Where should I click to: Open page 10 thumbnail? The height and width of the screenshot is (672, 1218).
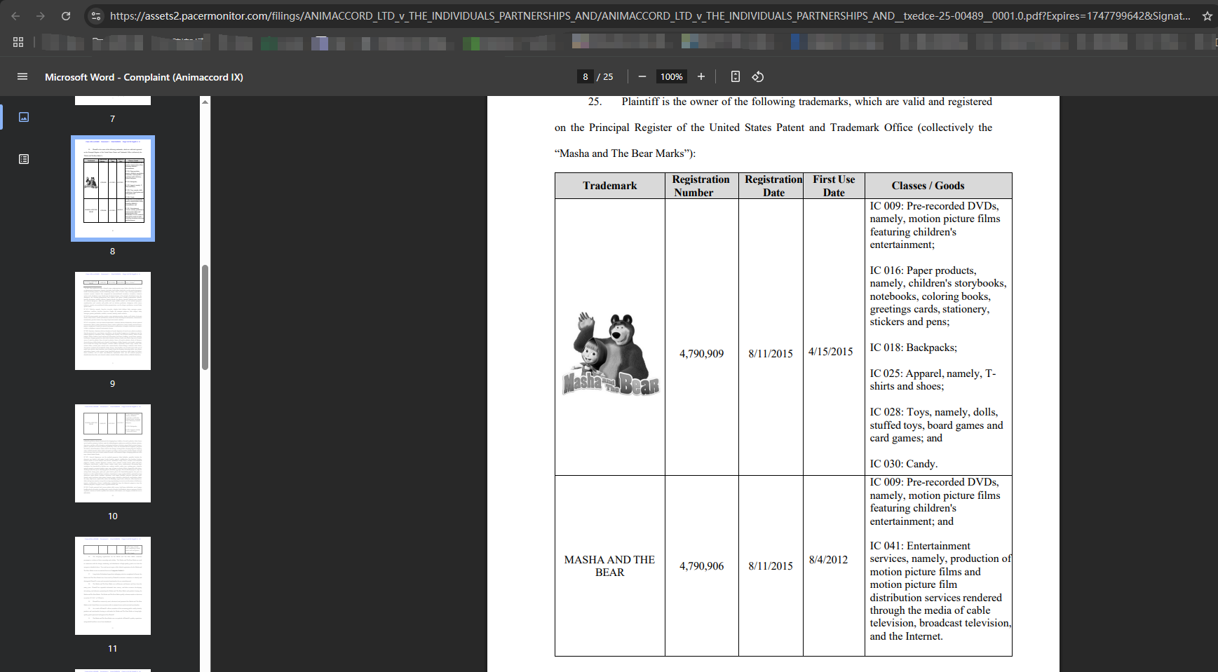pos(113,453)
